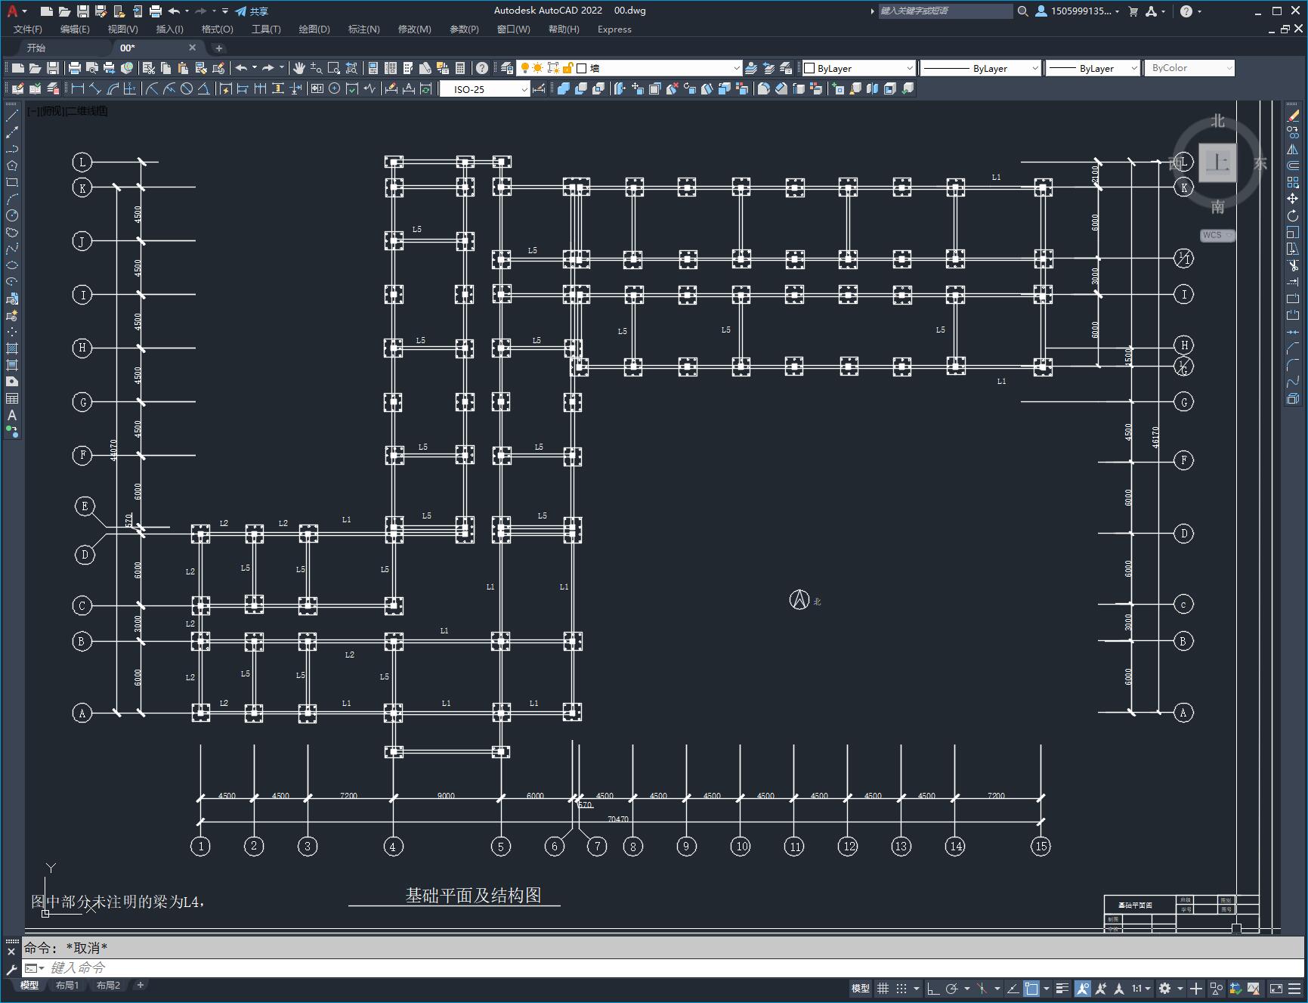Click the Solid Union icon

[x=563, y=88]
